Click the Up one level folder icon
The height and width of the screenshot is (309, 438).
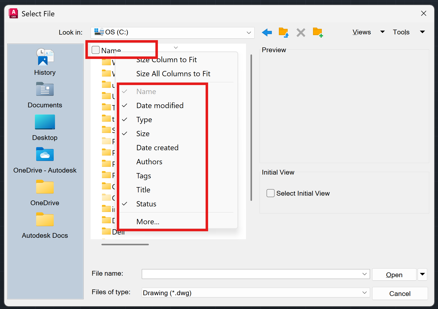pos(283,32)
